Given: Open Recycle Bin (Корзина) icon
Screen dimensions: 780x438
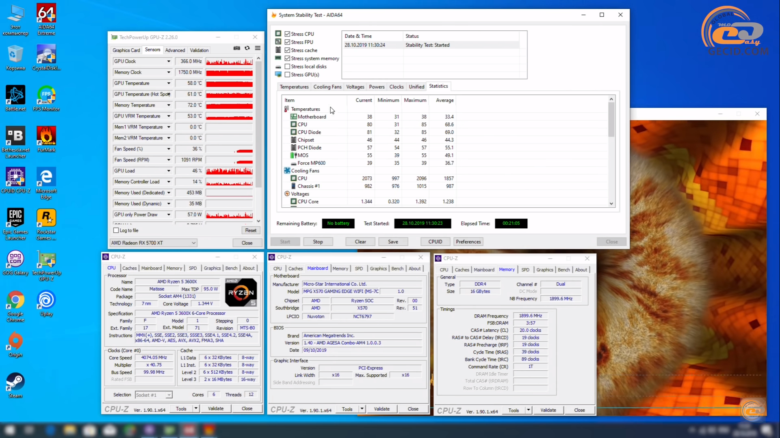Looking at the screenshot, I should pyautogui.click(x=15, y=57).
